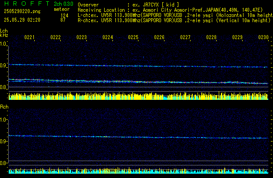Click the 0225 time marker
Viewport: 273px width, 178px height.
point(133,37)
